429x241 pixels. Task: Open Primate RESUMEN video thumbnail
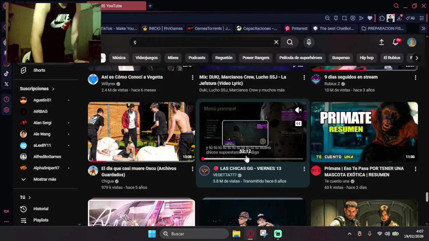tap(364, 132)
